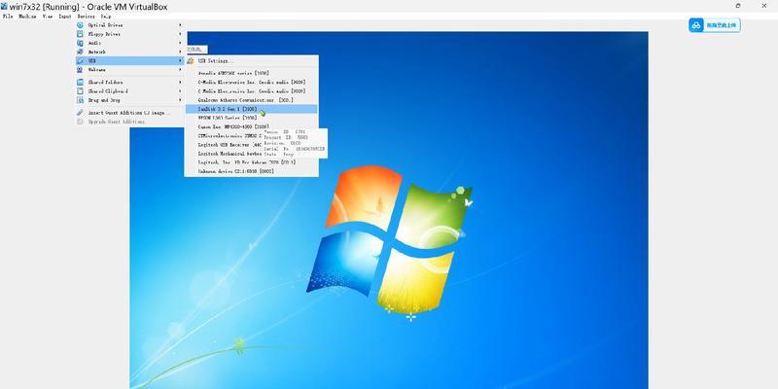Screen dimensions: 778x389
Task: Click the Floppy Drives disk icon
Action: 80,34
